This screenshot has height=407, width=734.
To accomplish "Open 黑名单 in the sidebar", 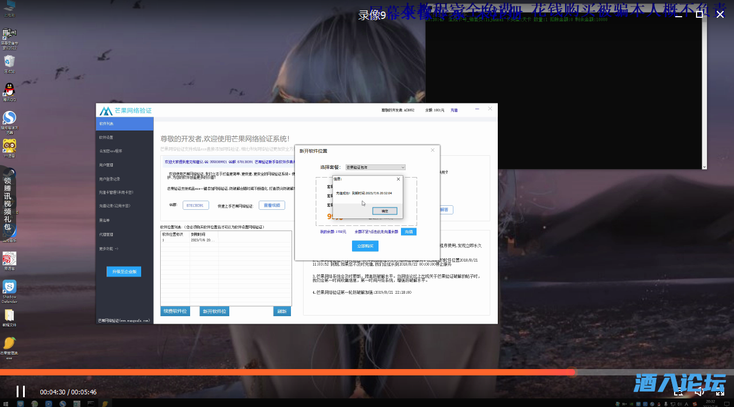I will (104, 220).
